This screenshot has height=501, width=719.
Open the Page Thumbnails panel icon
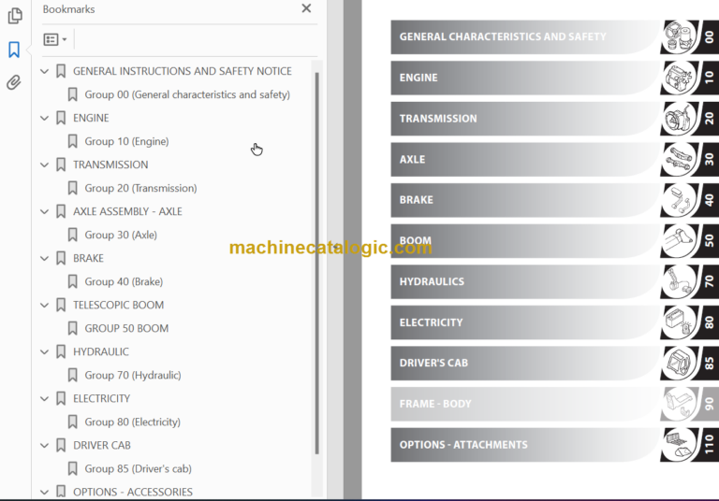tap(15, 16)
